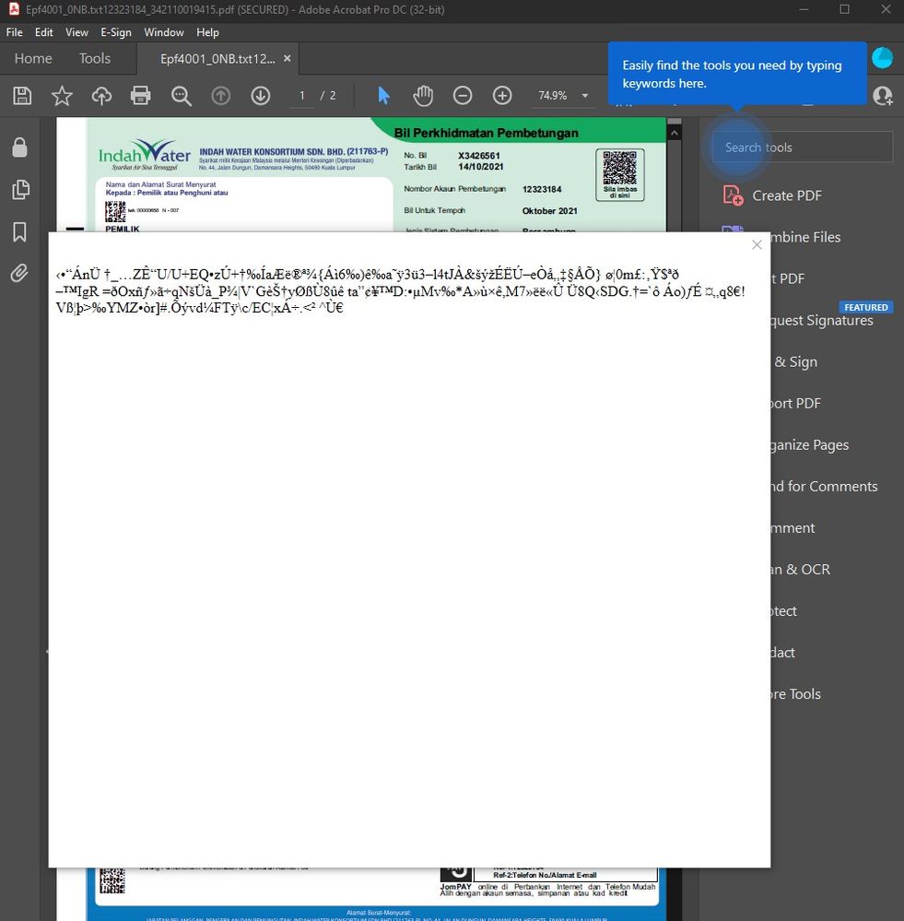Zoom out using the minus icon

[462, 96]
